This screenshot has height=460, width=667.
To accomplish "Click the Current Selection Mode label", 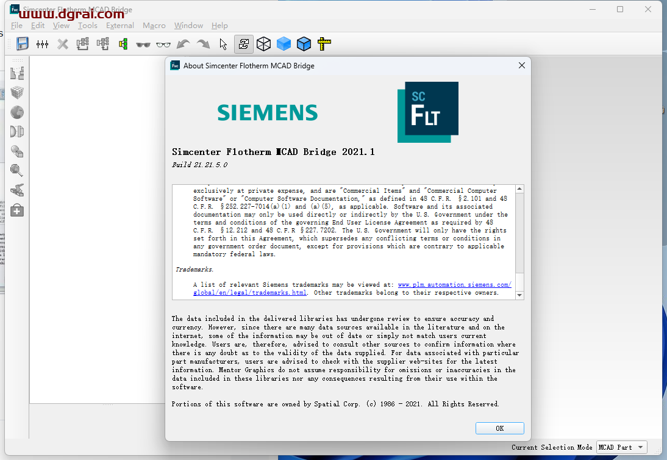I will 552,447.
